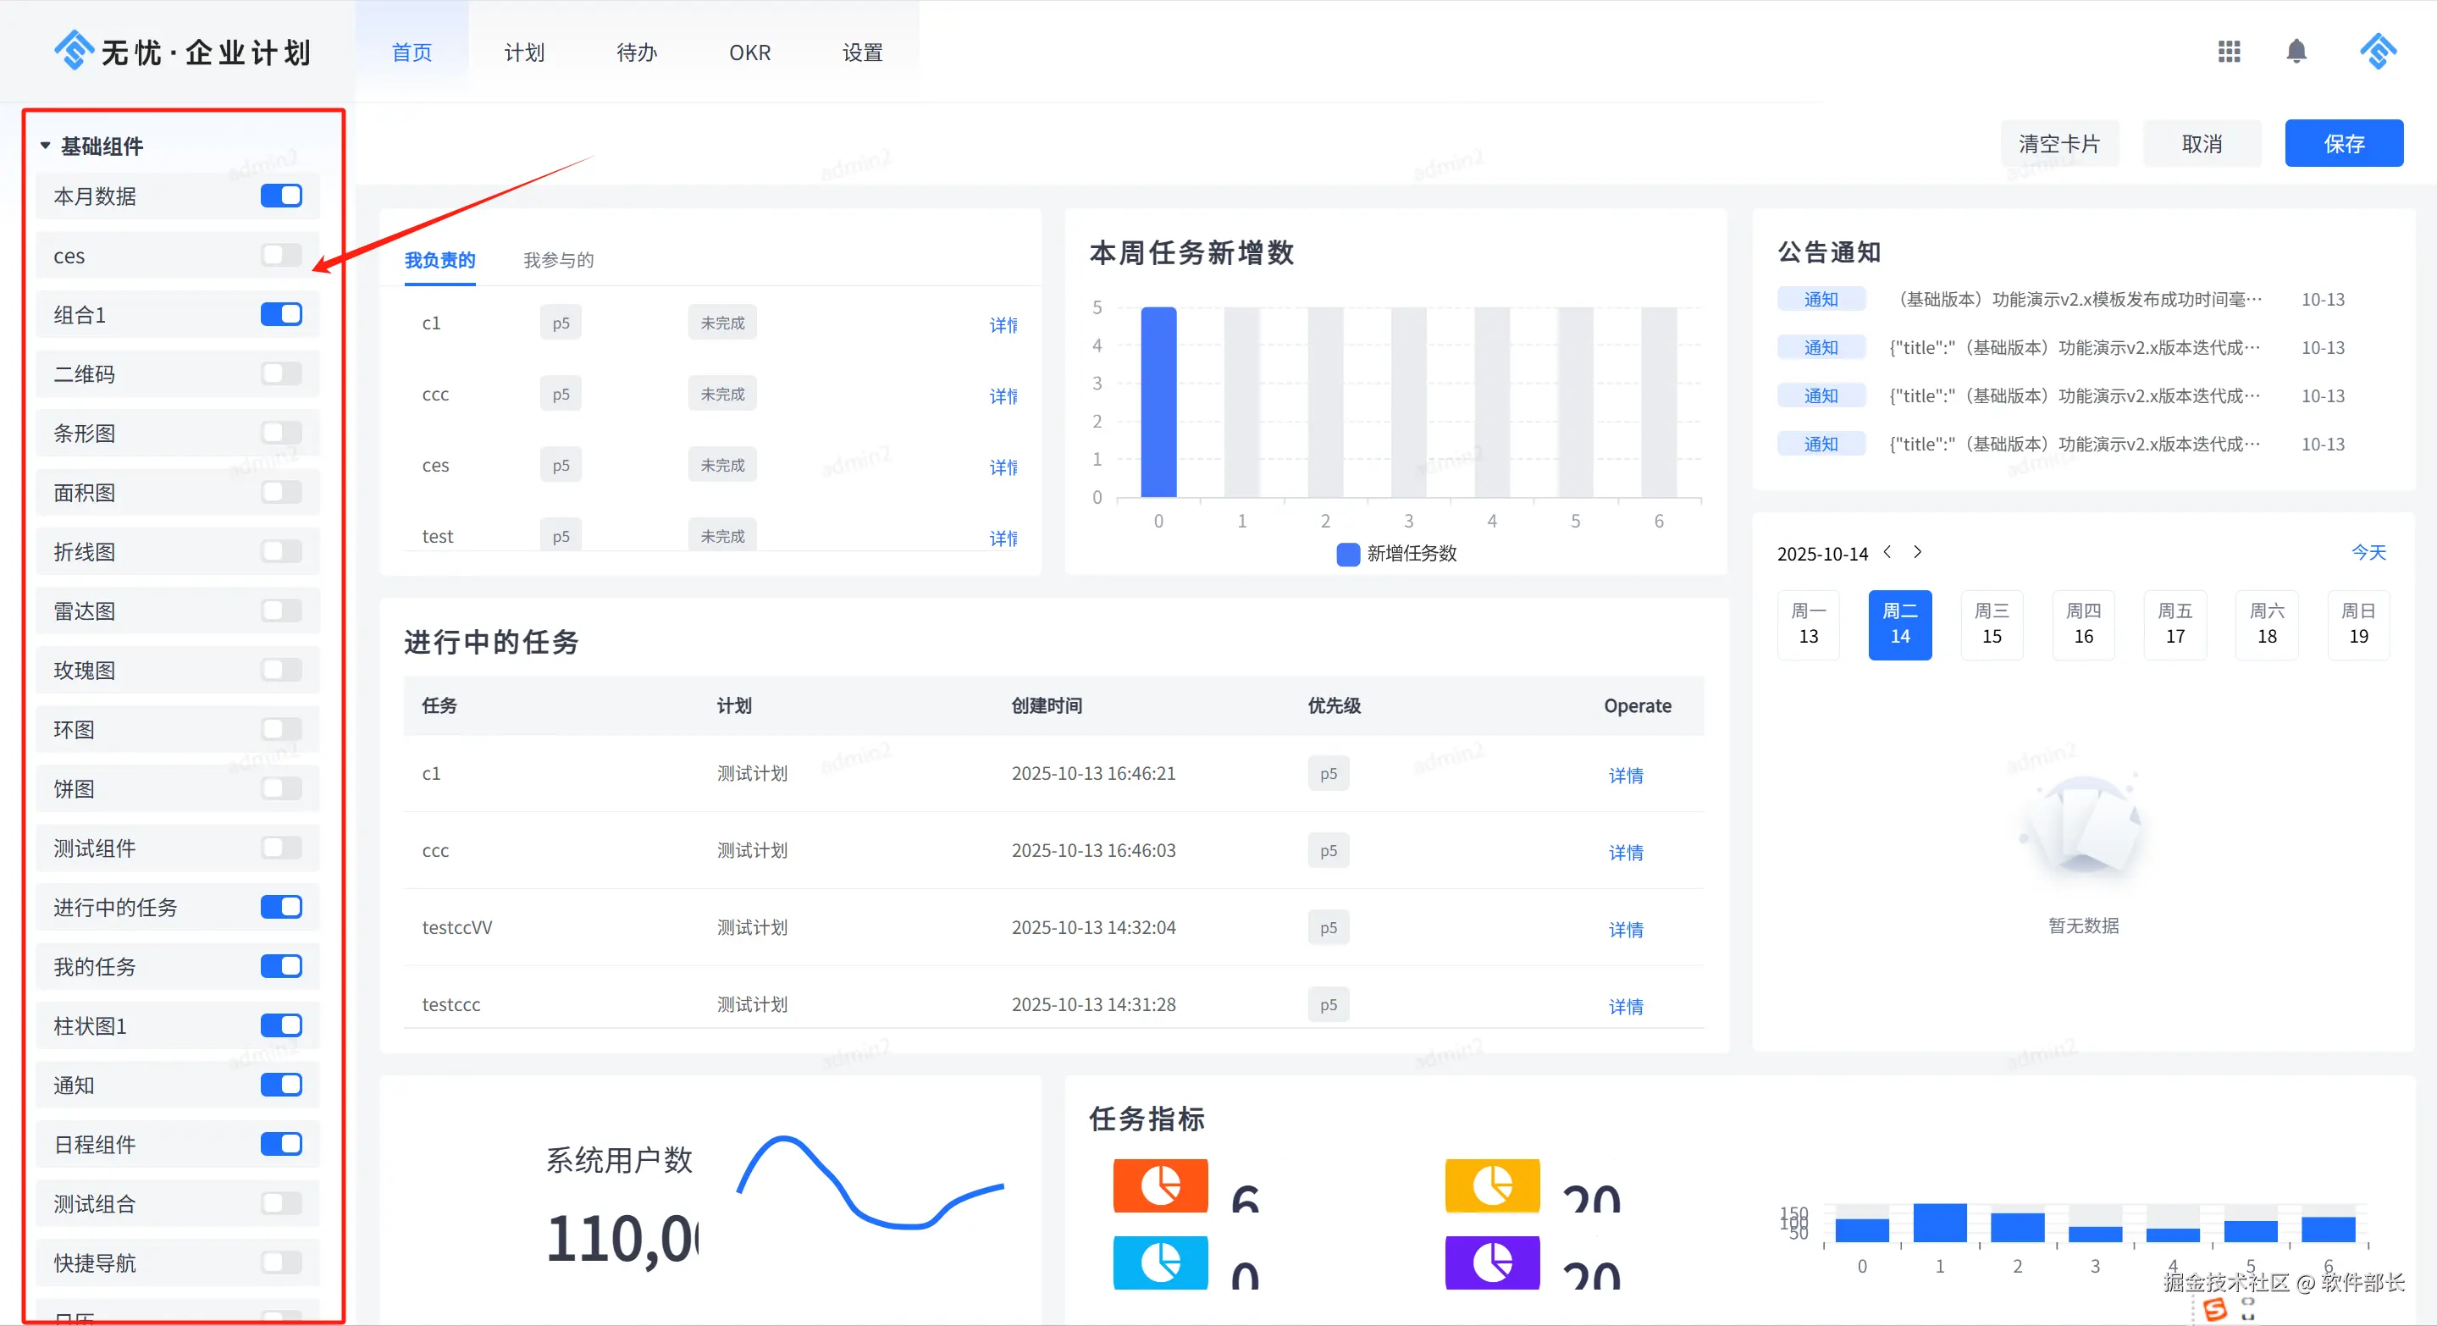
Task: Open the user avatar logo at top right
Action: [x=2378, y=51]
